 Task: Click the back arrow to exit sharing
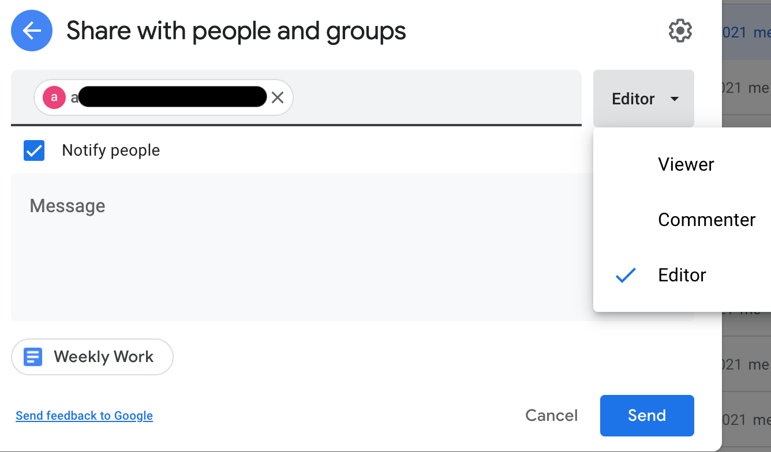click(32, 31)
